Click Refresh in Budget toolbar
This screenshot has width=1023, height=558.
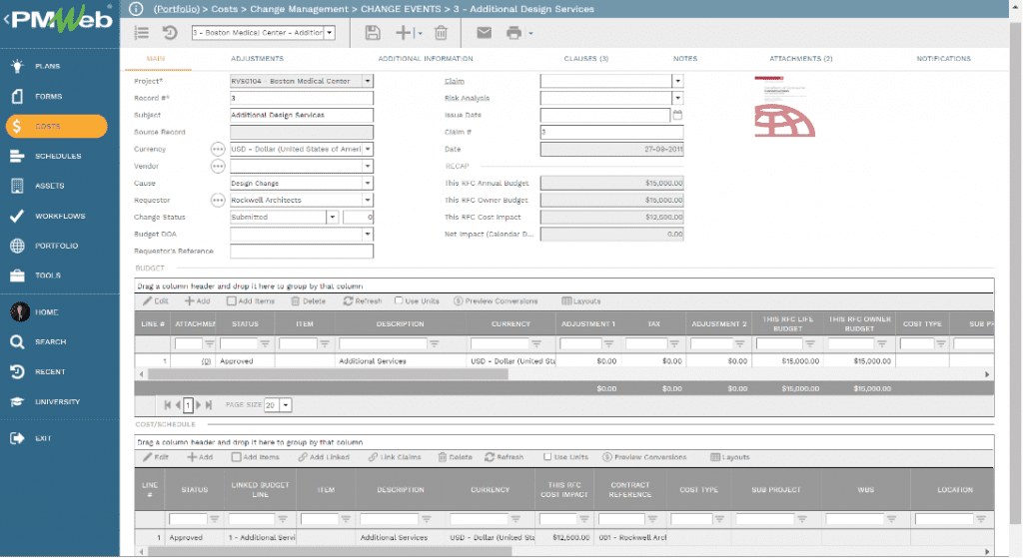tap(363, 301)
